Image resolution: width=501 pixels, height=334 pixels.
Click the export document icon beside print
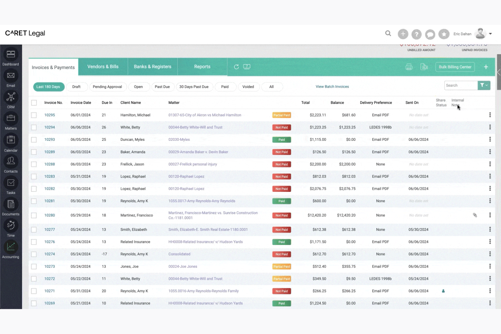coord(424,67)
